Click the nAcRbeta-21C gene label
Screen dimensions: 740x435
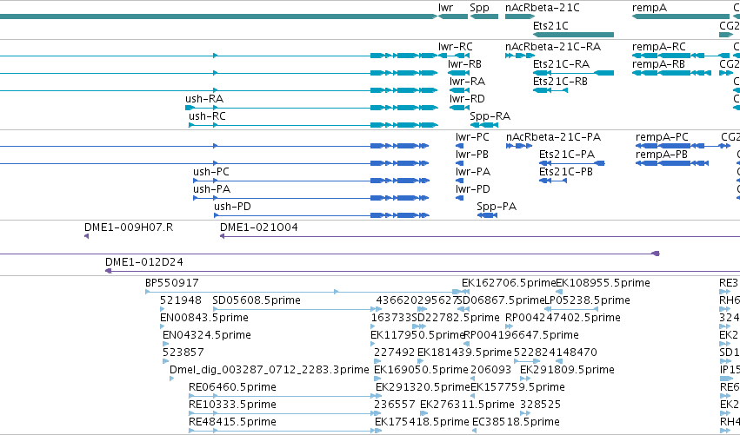click(x=543, y=8)
